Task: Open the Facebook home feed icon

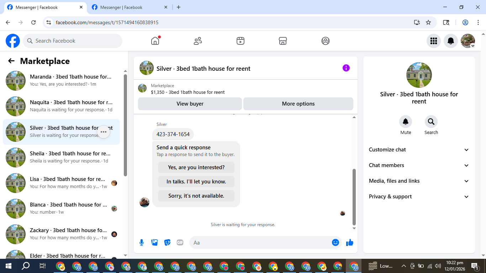Action: click(155, 41)
